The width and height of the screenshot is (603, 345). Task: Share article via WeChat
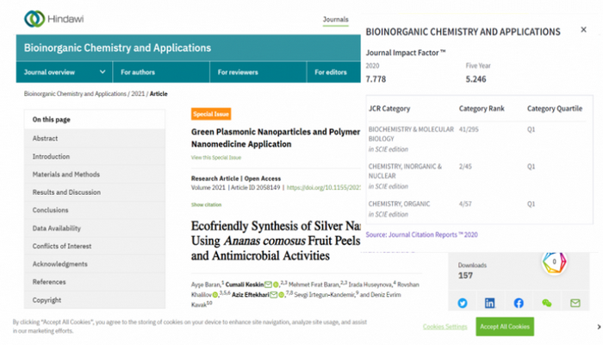tap(546, 304)
